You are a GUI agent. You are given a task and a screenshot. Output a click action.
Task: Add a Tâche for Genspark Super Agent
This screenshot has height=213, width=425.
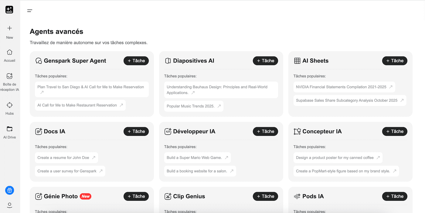pos(136,61)
